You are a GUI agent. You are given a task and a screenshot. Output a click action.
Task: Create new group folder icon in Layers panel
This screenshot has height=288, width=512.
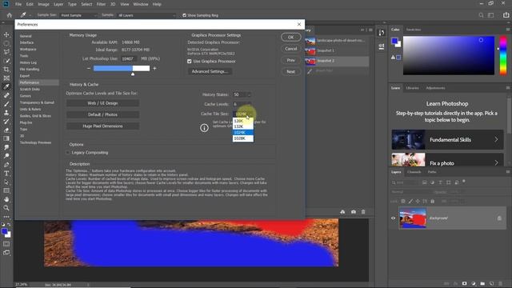point(482,284)
